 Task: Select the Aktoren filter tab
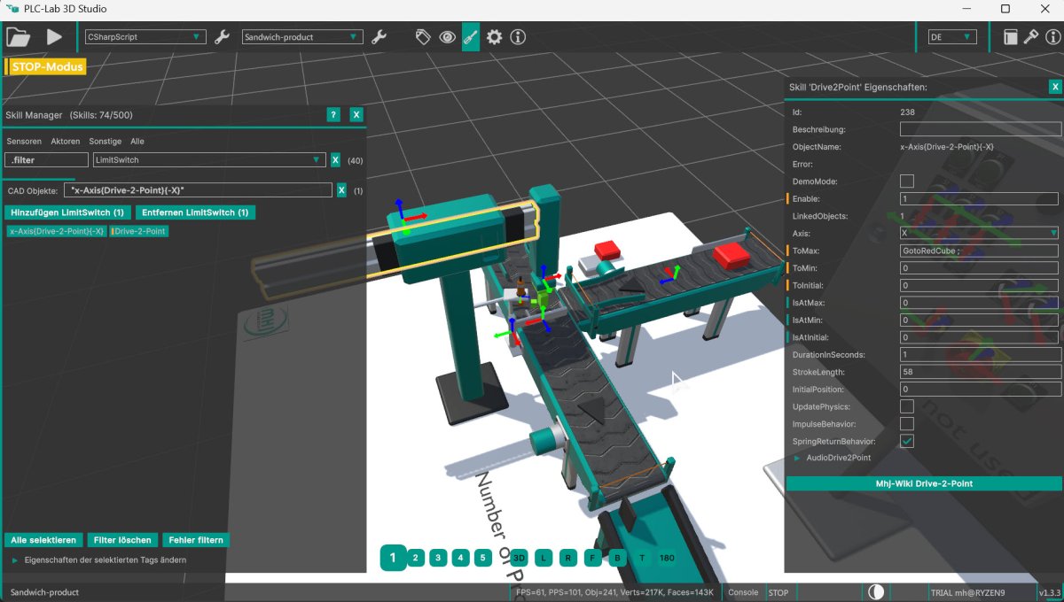(66, 142)
